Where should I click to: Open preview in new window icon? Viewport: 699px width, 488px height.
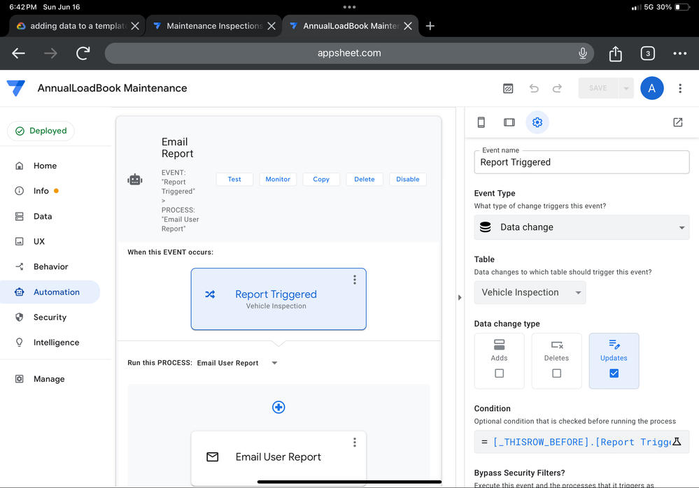pos(677,122)
